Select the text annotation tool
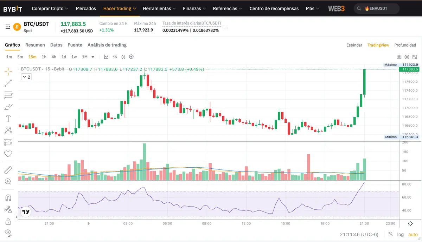Viewport: 422px width, 242px height. coord(8,118)
